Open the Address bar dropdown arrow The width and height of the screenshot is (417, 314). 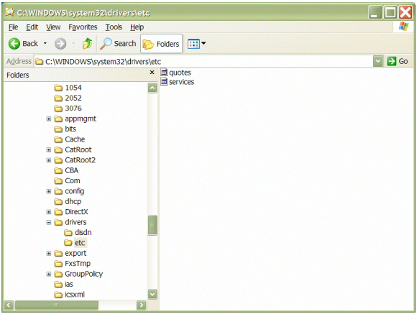pyautogui.click(x=378, y=61)
